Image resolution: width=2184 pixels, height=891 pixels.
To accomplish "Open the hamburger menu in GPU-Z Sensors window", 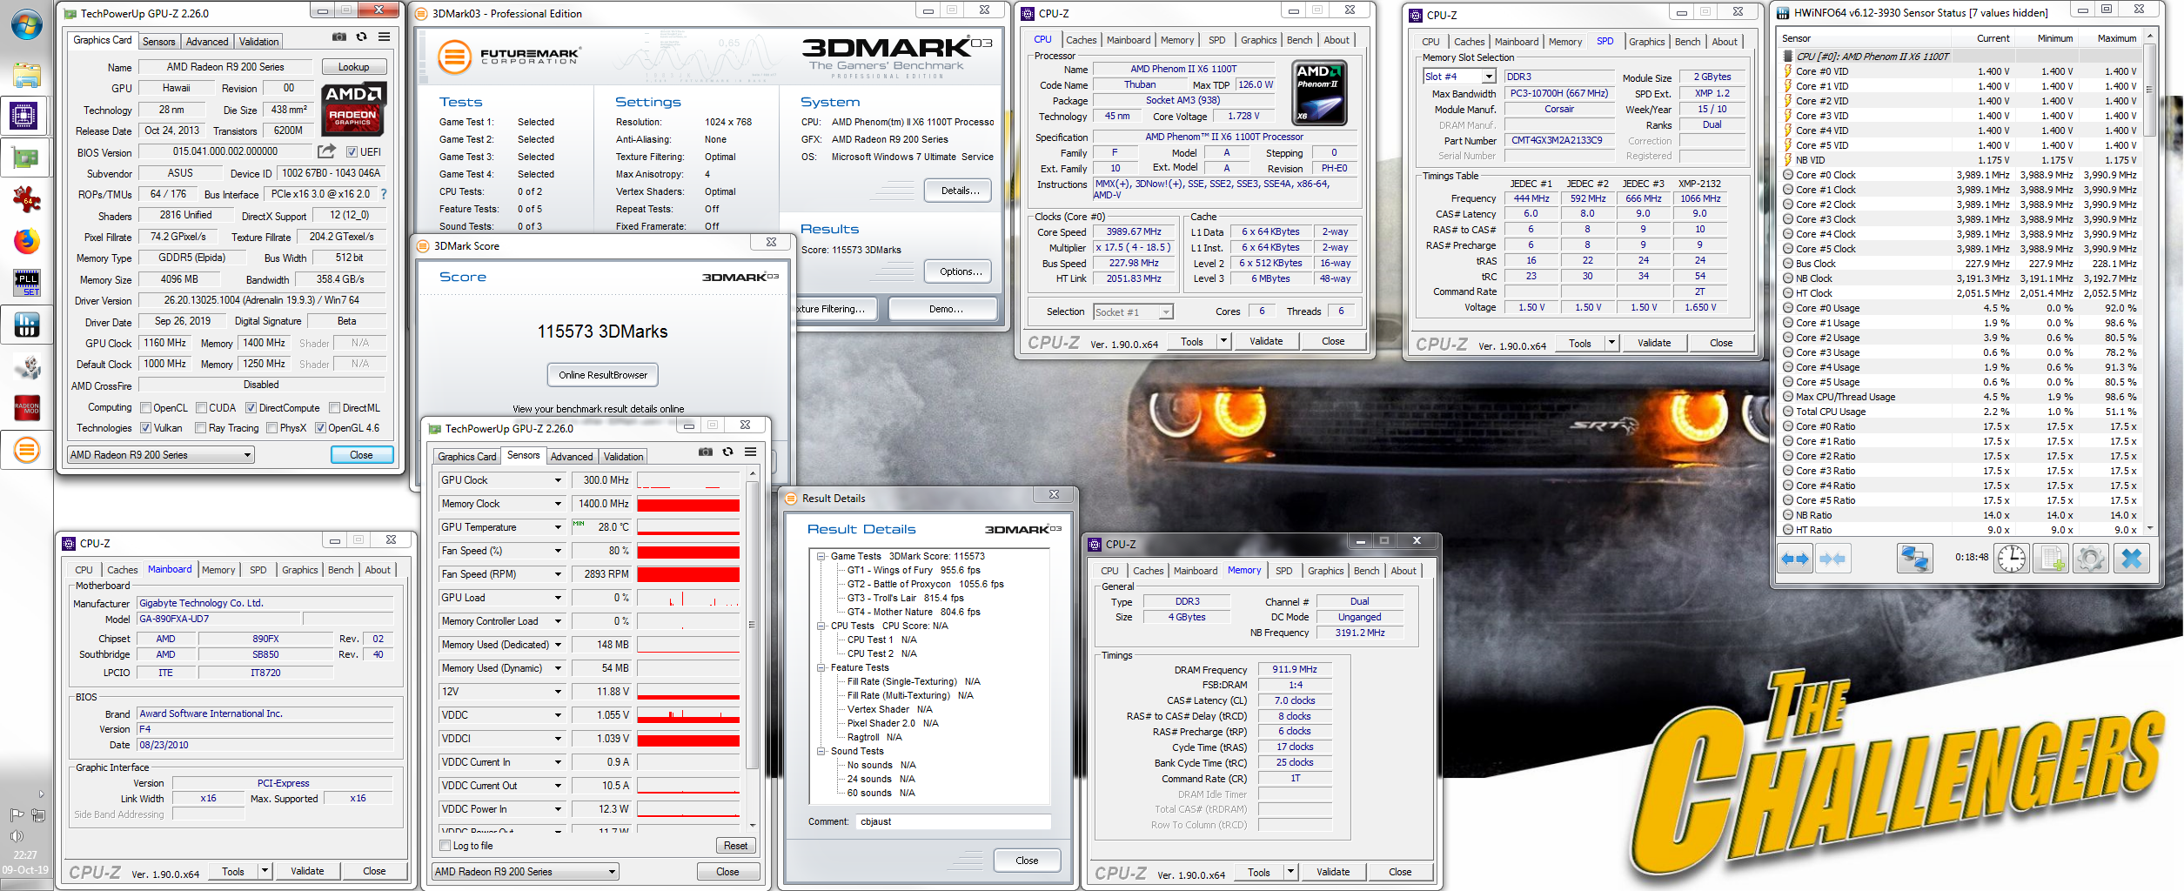I will point(750,452).
